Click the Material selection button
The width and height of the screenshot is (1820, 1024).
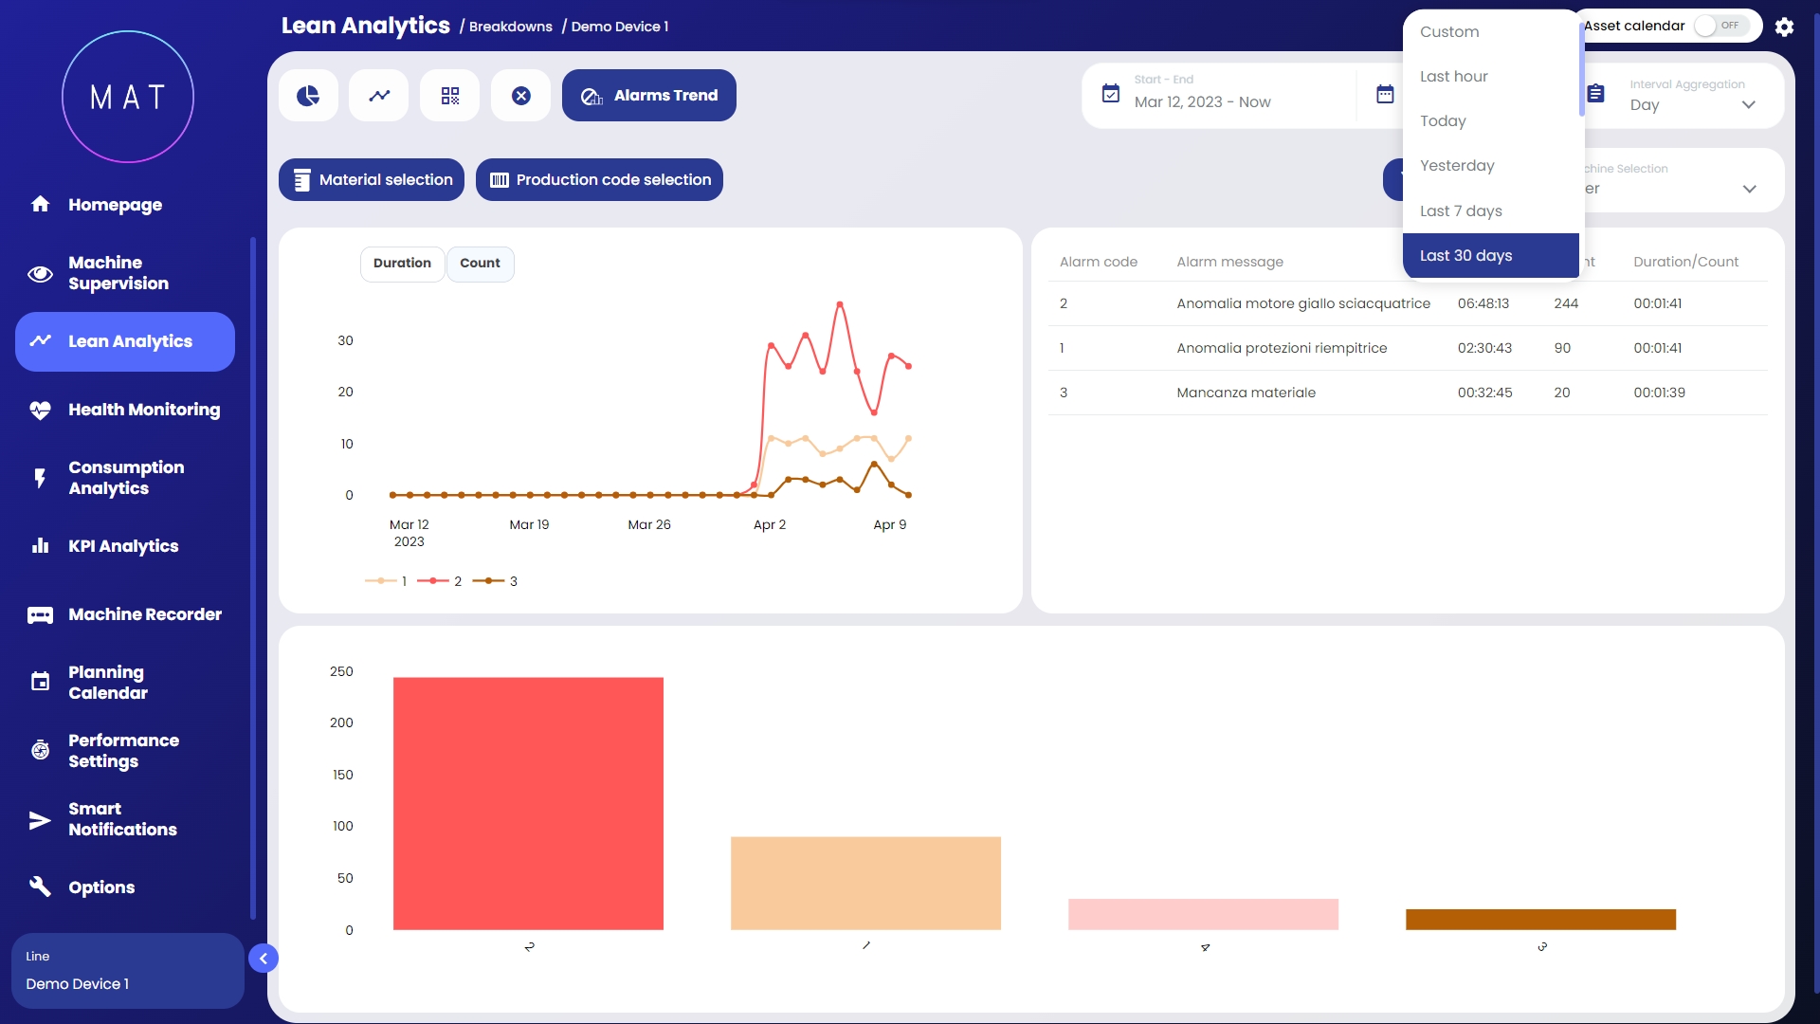(x=372, y=180)
